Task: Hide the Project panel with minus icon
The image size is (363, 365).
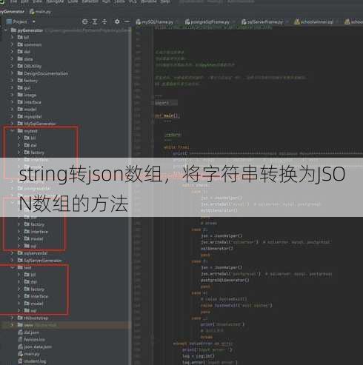Action: 127,21
